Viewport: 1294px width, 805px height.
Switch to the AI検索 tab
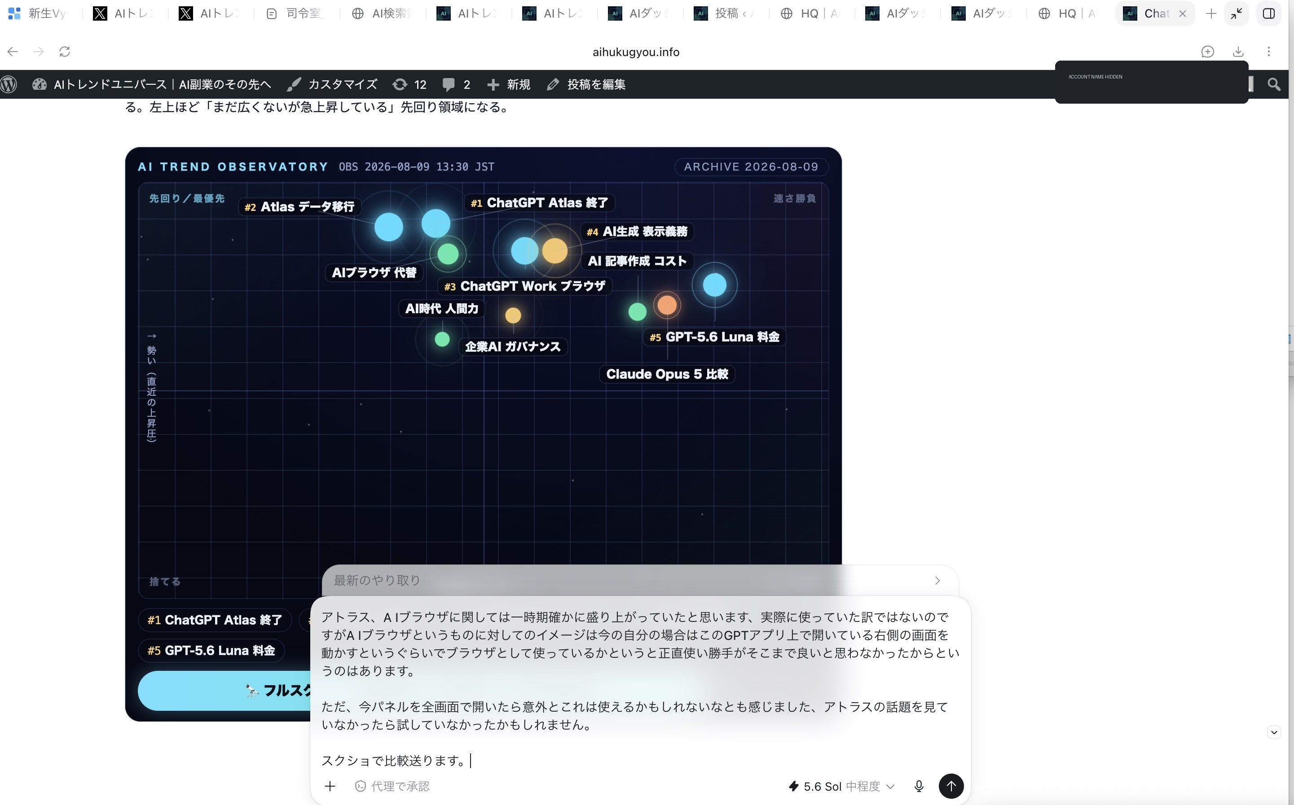[381, 13]
